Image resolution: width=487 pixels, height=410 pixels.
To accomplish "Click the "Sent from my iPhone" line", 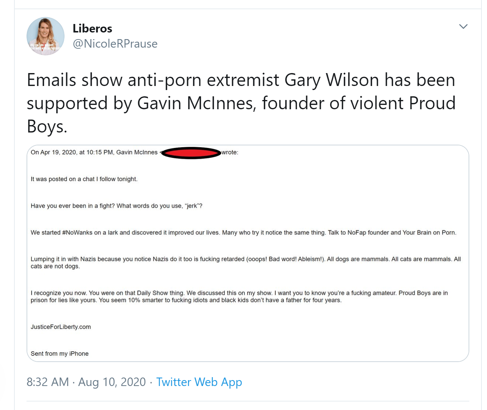I will (x=60, y=354).
